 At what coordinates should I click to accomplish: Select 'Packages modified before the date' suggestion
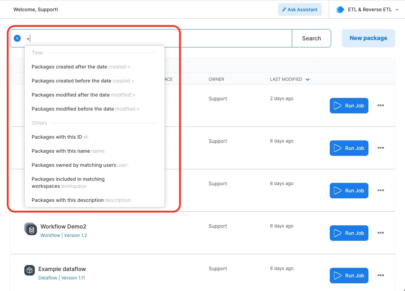pyautogui.click(x=95, y=109)
